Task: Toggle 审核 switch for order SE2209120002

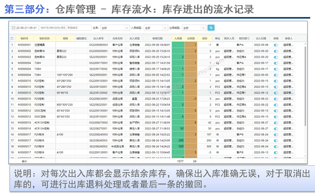Action: (276, 93)
